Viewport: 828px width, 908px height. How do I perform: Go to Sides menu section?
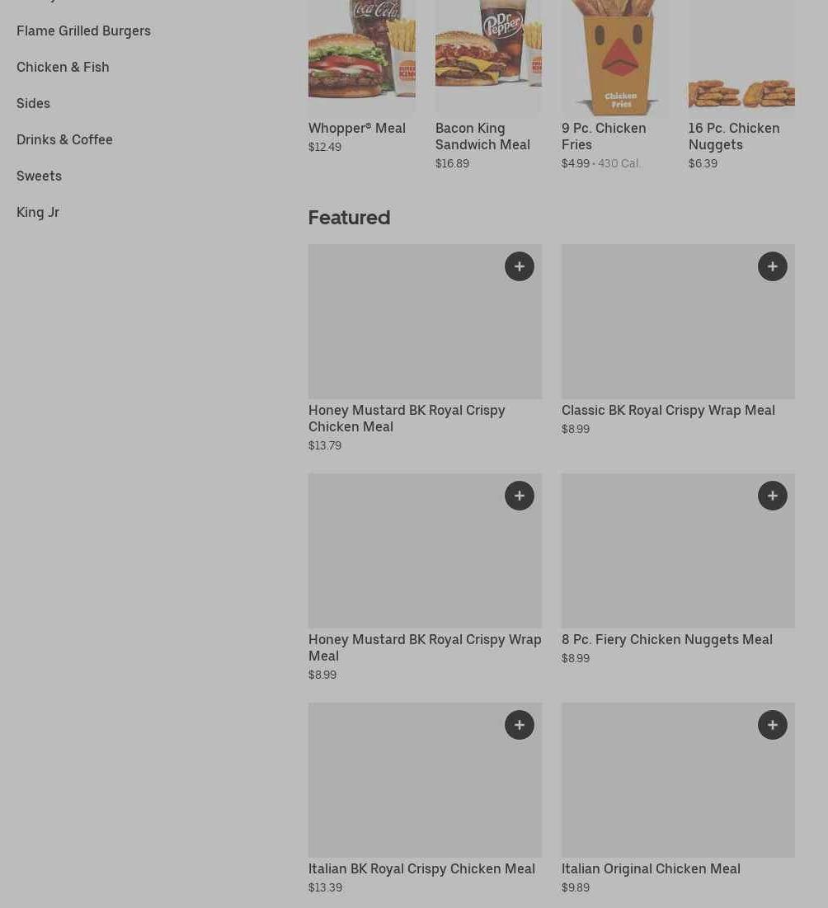coord(33,104)
